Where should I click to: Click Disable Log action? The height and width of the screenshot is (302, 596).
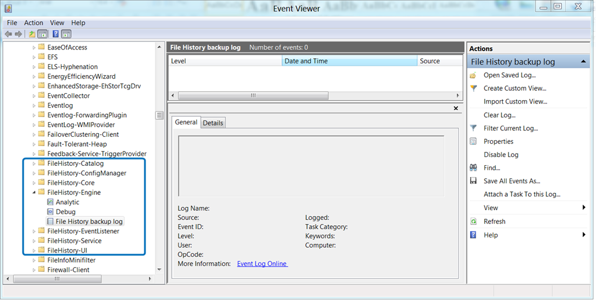tap(501, 155)
